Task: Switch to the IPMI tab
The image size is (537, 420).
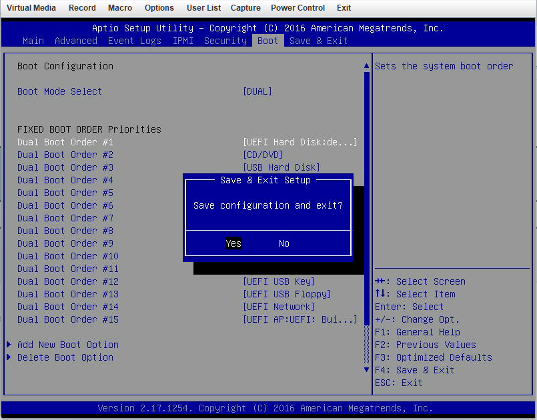Action: tap(183, 41)
